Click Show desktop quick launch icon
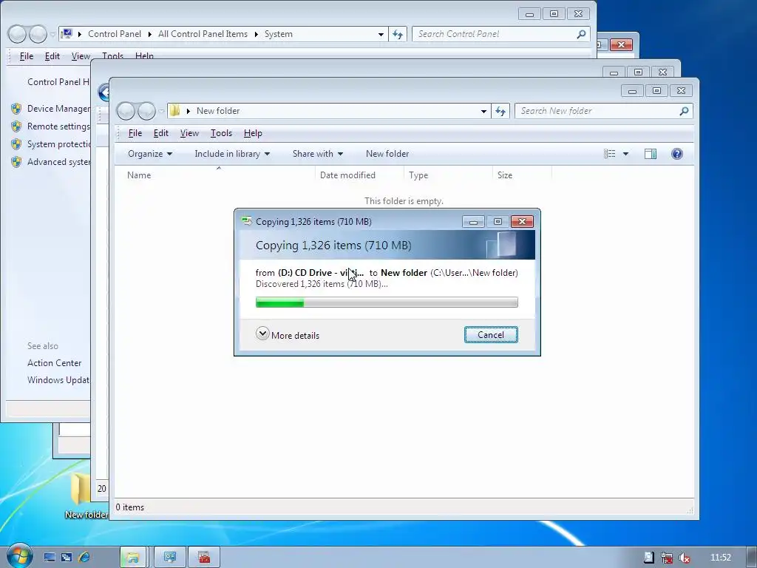This screenshot has height=568, width=757. point(50,558)
